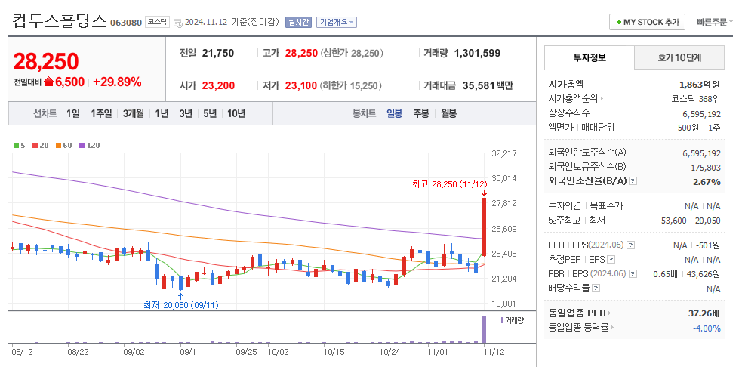
Task: Click the purple 거래량 volume legend
Action: [513, 321]
